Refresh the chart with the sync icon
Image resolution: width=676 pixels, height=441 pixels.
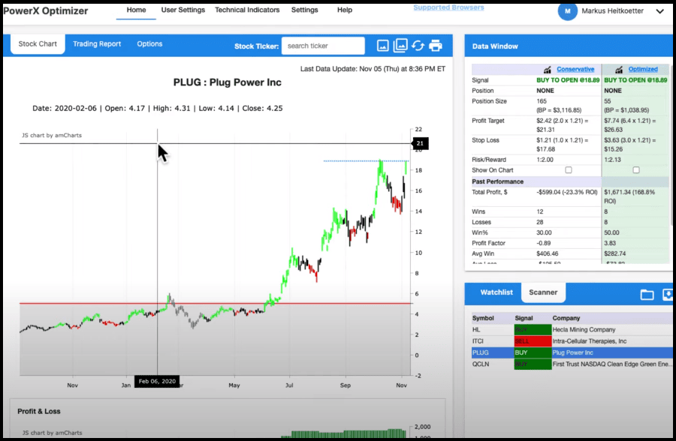pyautogui.click(x=418, y=46)
